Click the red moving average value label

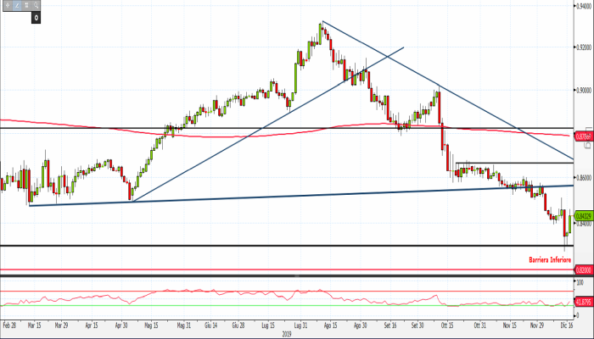(584, 136)
